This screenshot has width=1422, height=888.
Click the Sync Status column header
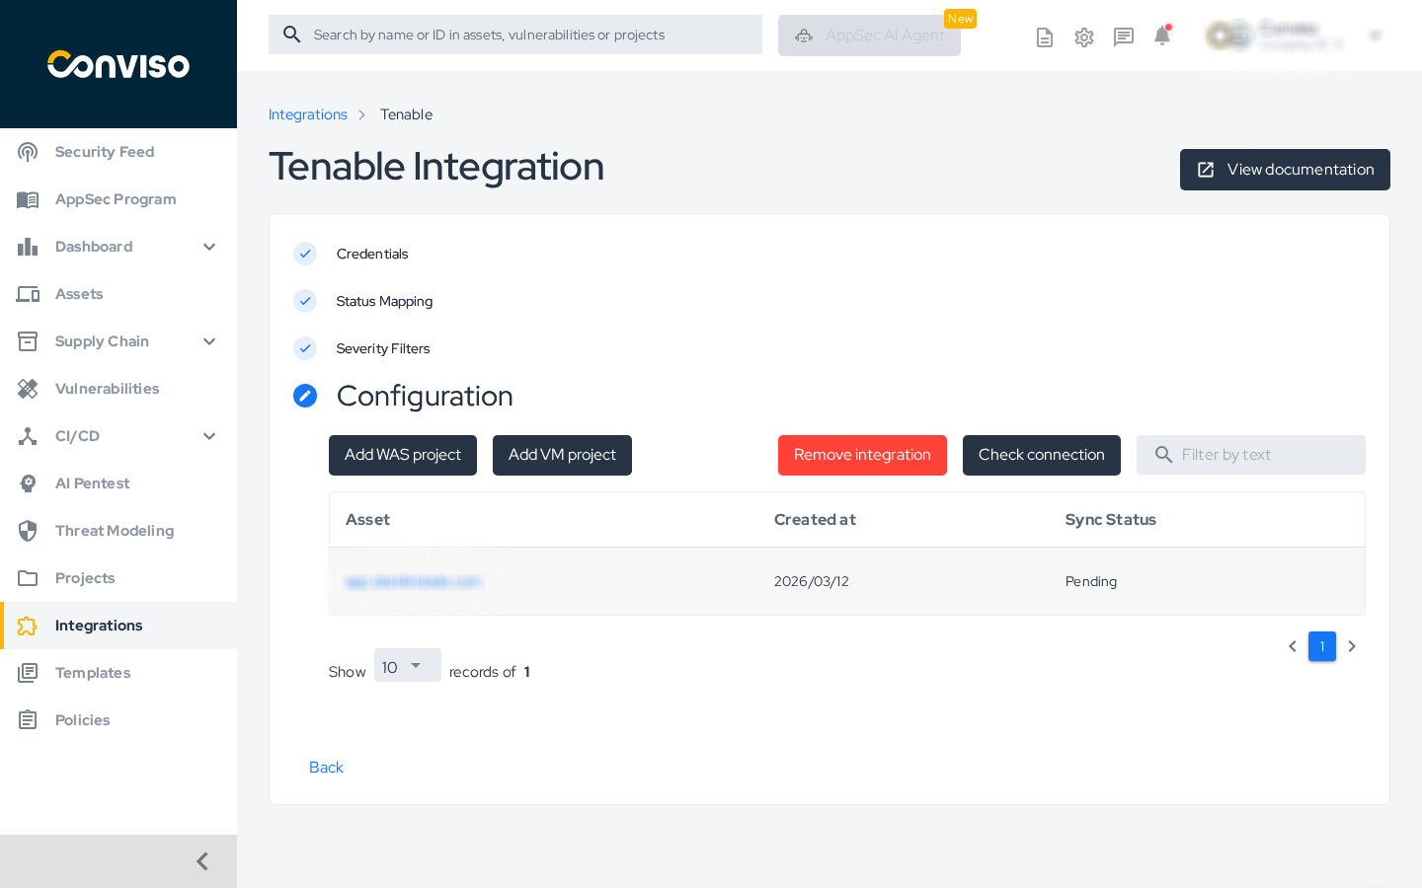(1111, 520)
